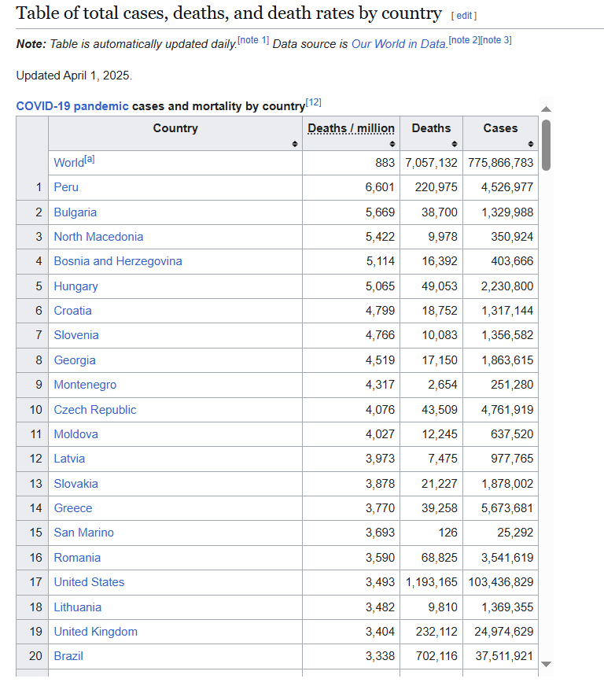604x686 pixels.
Task: Open the Brazil country link
Action: [x=68, y=656]
